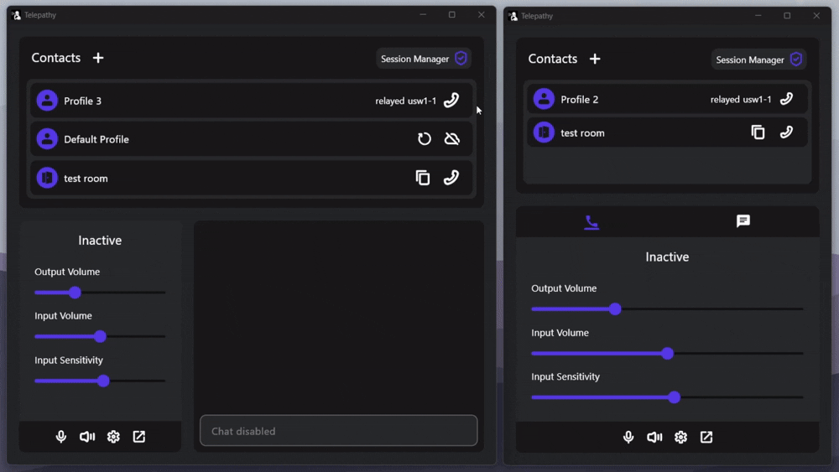The height and width of the screenshot is (472, 839).
Task: Click relayed usw1-1 status beside Profile 3
Action: click(405, 101)
